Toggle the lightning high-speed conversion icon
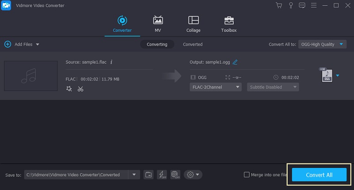Image resolution: width=354 pixels, height=190 pixels. (x=162, y=175)
